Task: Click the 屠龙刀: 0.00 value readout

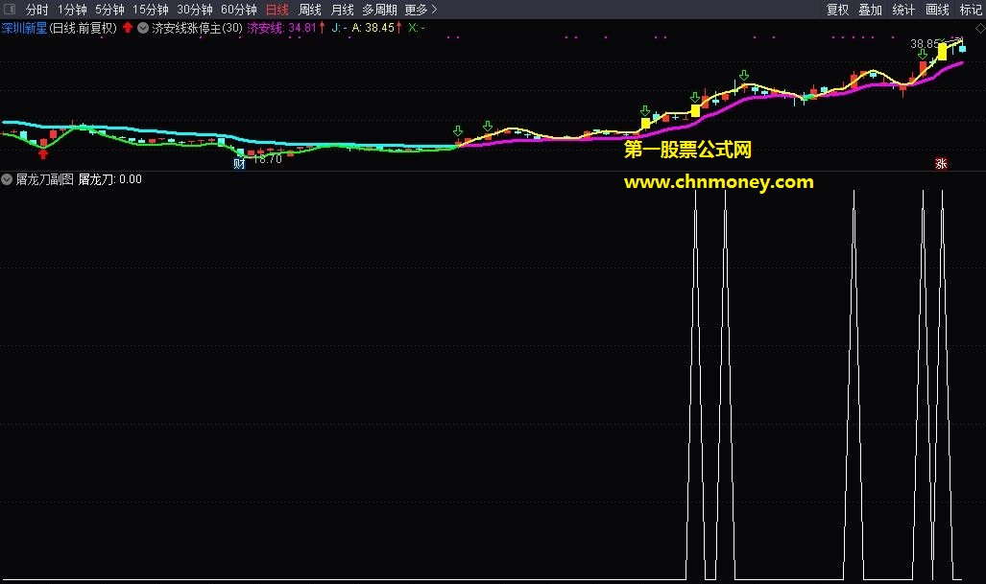Action: [x=110, y=179]
